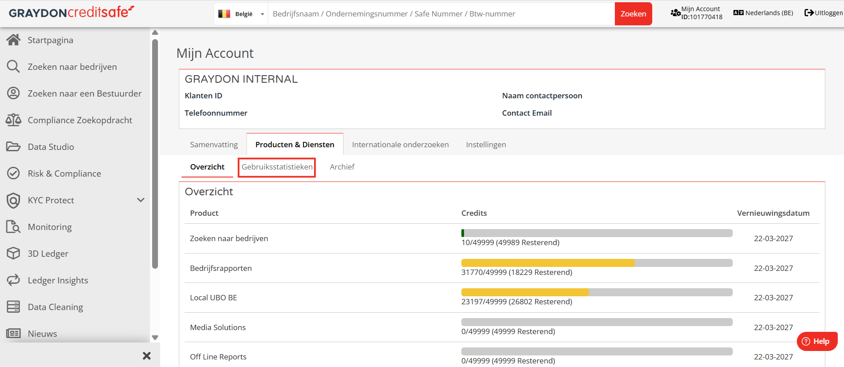Screen dimensions: 844x367
Task: Go to Zoeken naar een Bestuurder
Action: click(85, 93)
